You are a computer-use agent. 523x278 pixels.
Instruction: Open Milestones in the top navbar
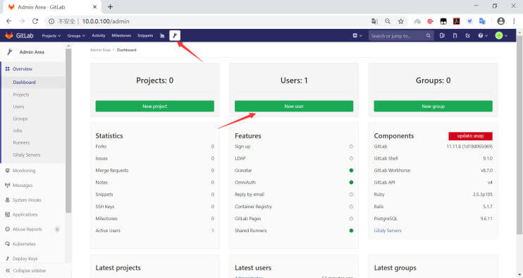(121, 36)
